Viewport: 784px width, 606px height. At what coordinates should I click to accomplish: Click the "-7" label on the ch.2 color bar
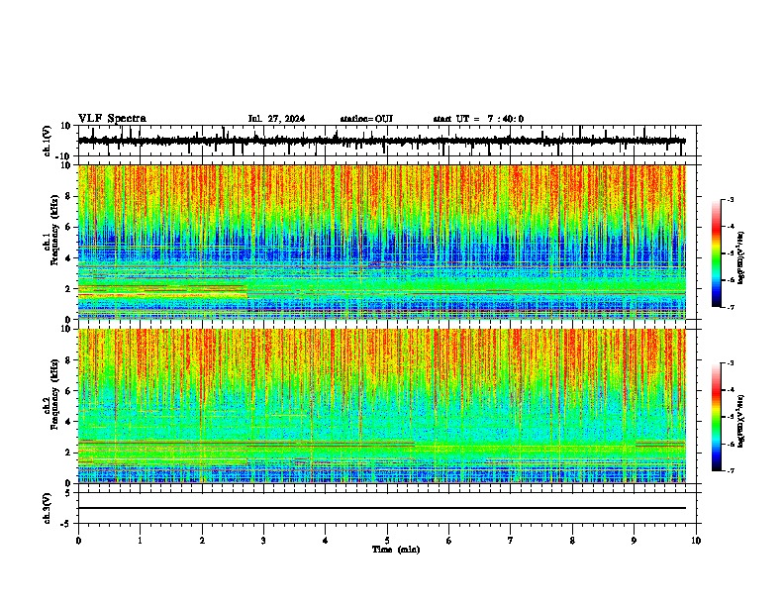point(731,471)
